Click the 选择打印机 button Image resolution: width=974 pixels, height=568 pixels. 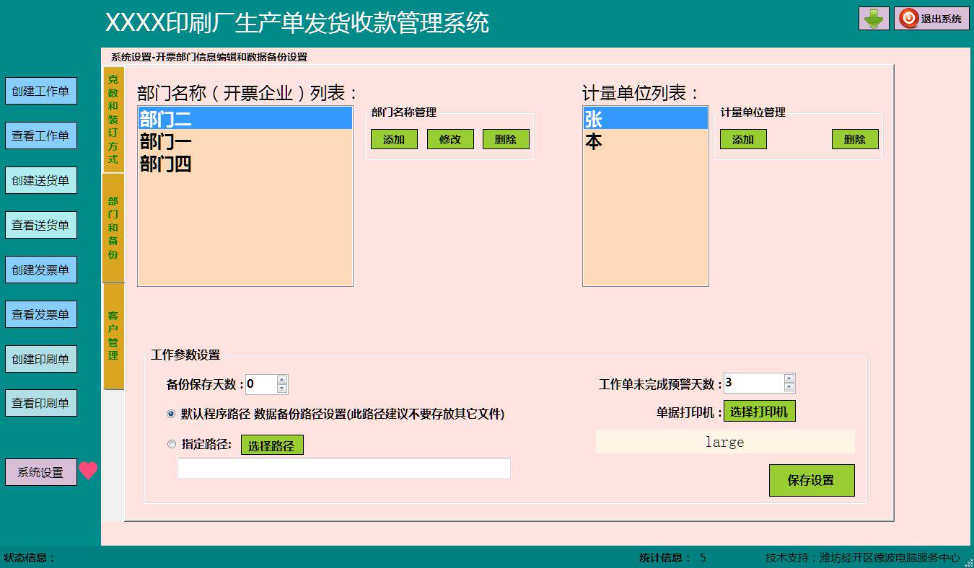760,412
